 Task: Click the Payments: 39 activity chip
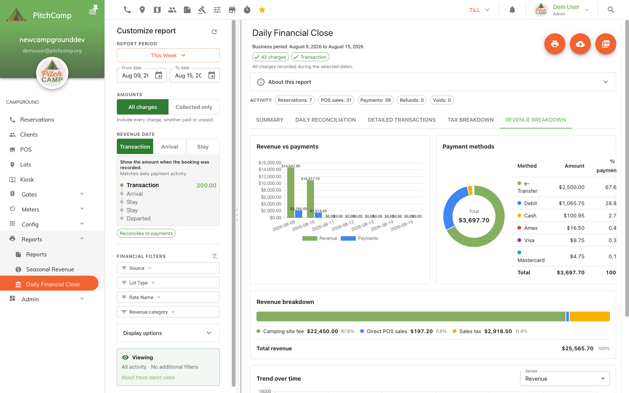376,100
